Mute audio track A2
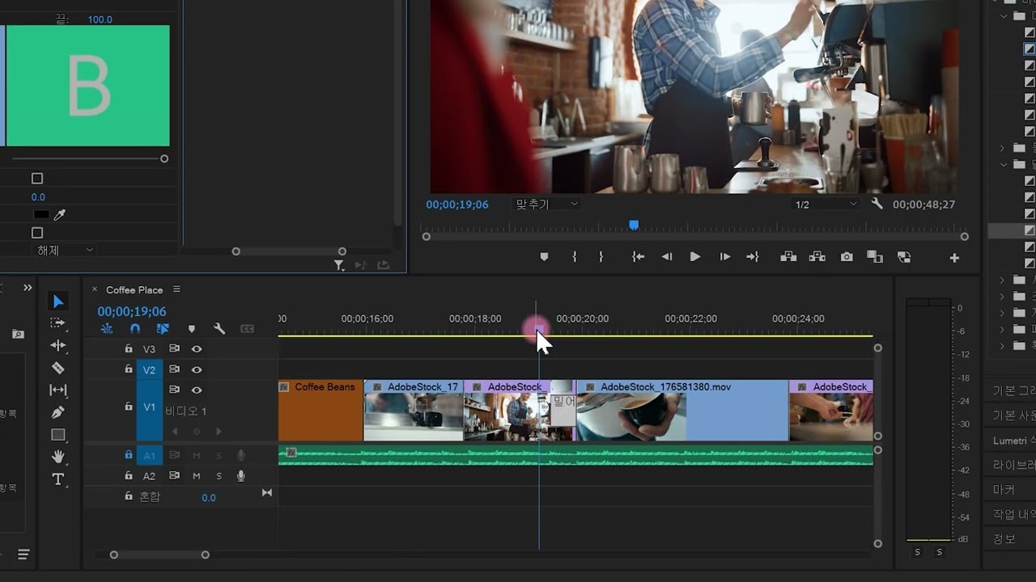 (196, 476)
